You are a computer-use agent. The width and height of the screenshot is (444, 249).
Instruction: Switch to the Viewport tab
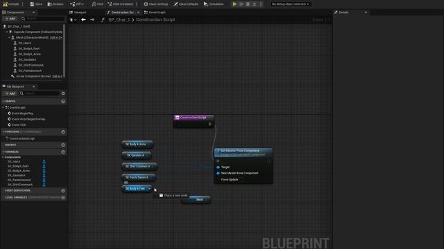click(78, 12)
